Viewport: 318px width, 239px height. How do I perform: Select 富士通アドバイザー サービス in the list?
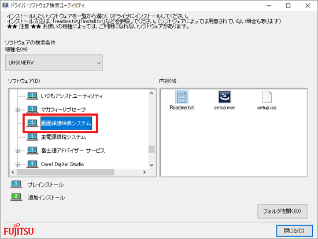click(73, 150)
